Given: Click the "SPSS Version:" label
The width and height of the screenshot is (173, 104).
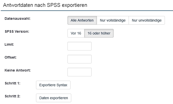Looking at the screenshot, I should coord(17,32).
